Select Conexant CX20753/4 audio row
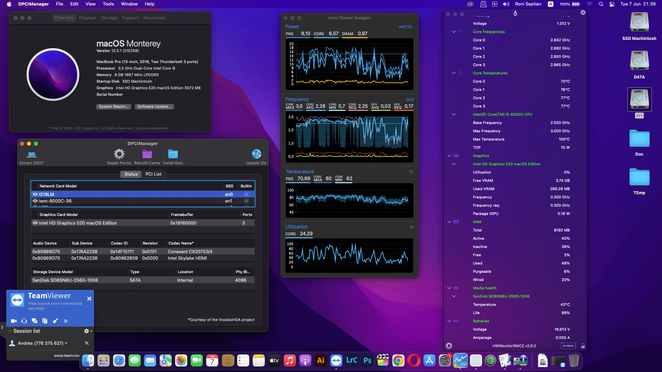Viewport: 662px width, 372px height. (143, 251)
